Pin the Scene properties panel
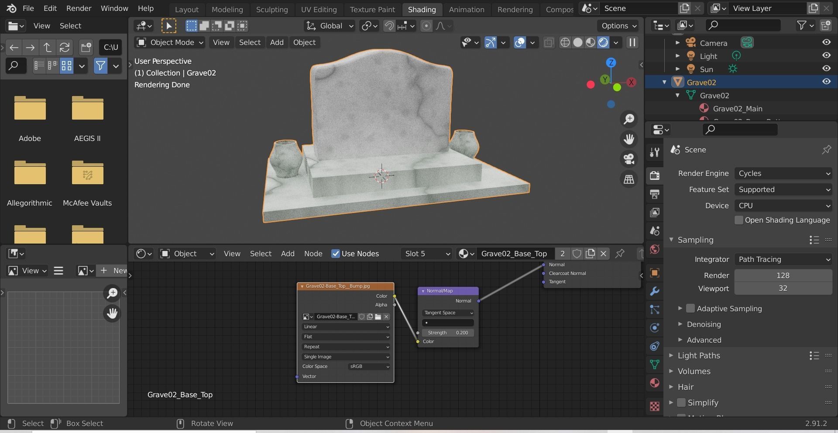Image resolution: width=838 pixels, height=433 pixels. [x=826, y=150]
